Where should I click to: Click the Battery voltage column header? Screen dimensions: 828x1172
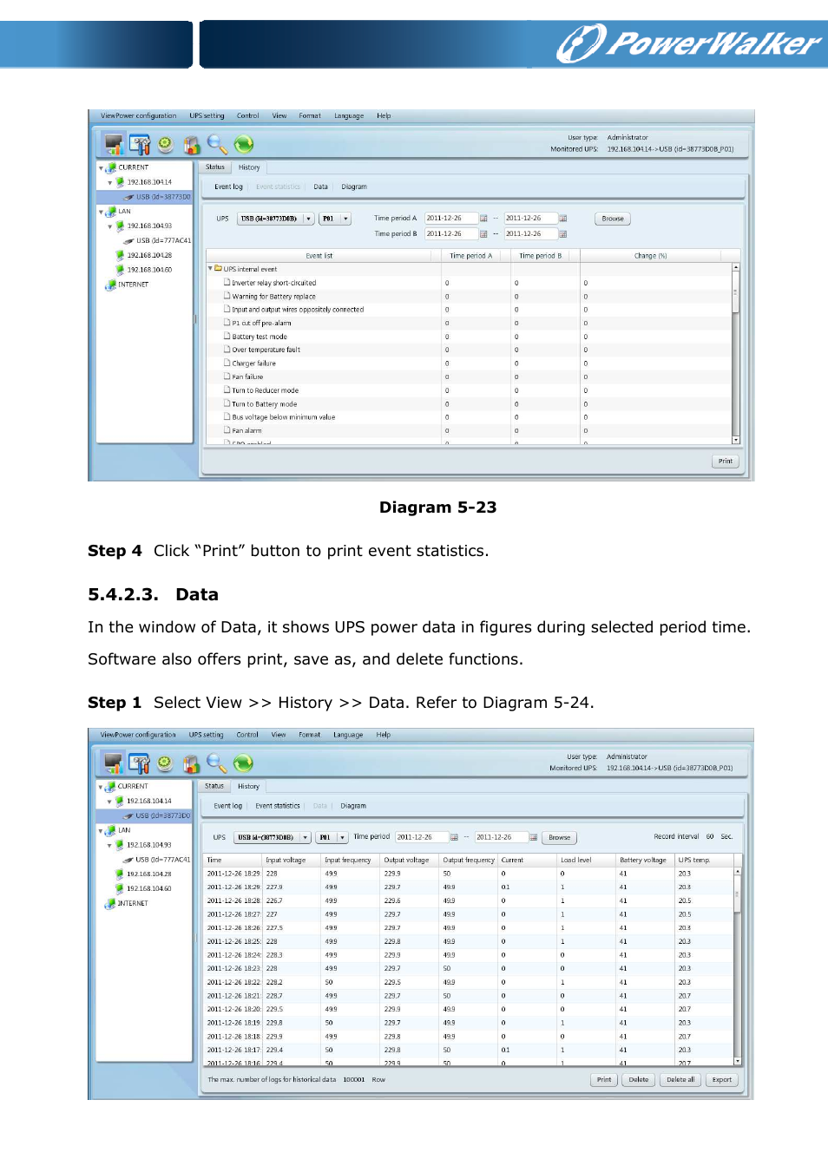pos(646,860)
